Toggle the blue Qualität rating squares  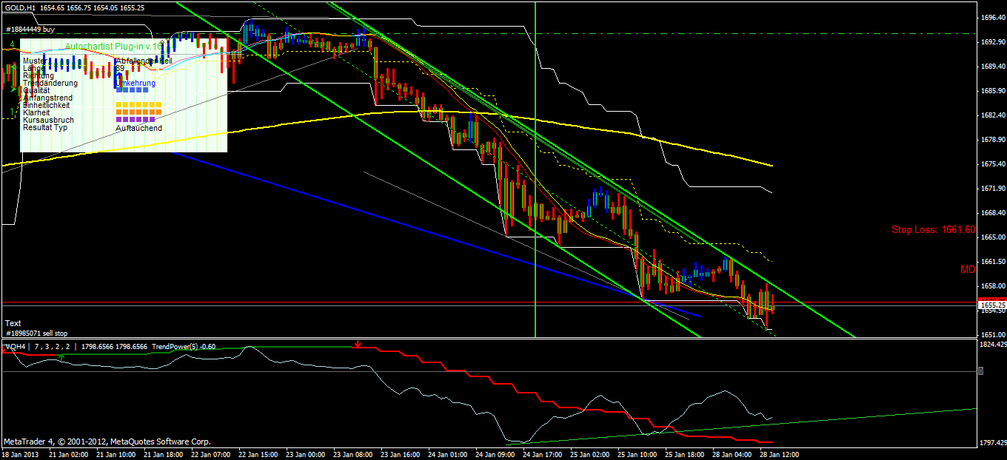pos(132,90)
